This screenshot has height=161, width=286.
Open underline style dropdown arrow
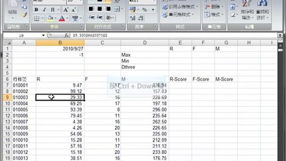click(x=59, y=10)
